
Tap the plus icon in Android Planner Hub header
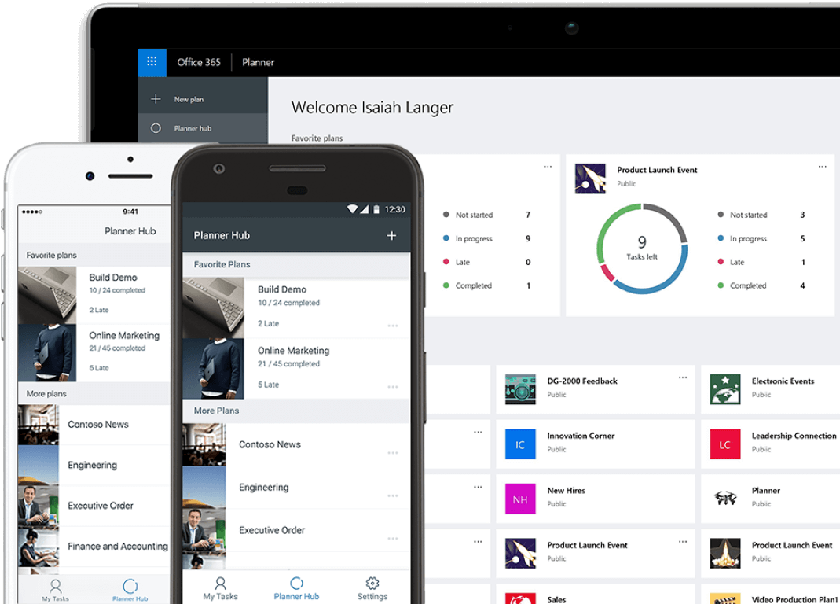click(x=391, y=235)
